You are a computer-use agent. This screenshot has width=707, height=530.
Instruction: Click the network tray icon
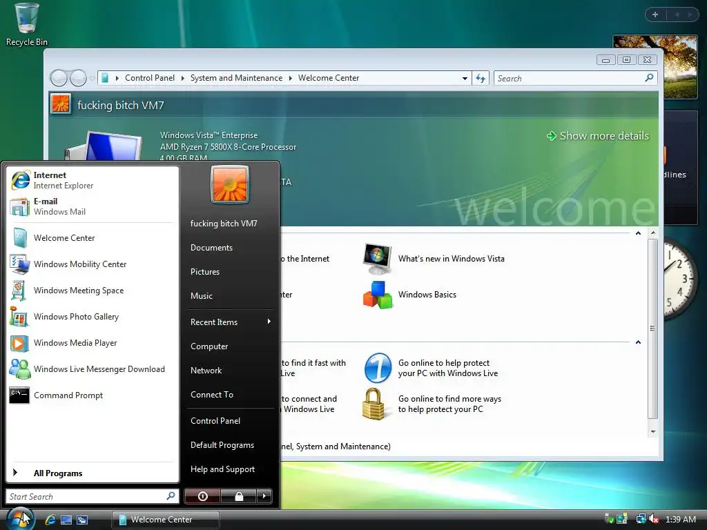641,519
